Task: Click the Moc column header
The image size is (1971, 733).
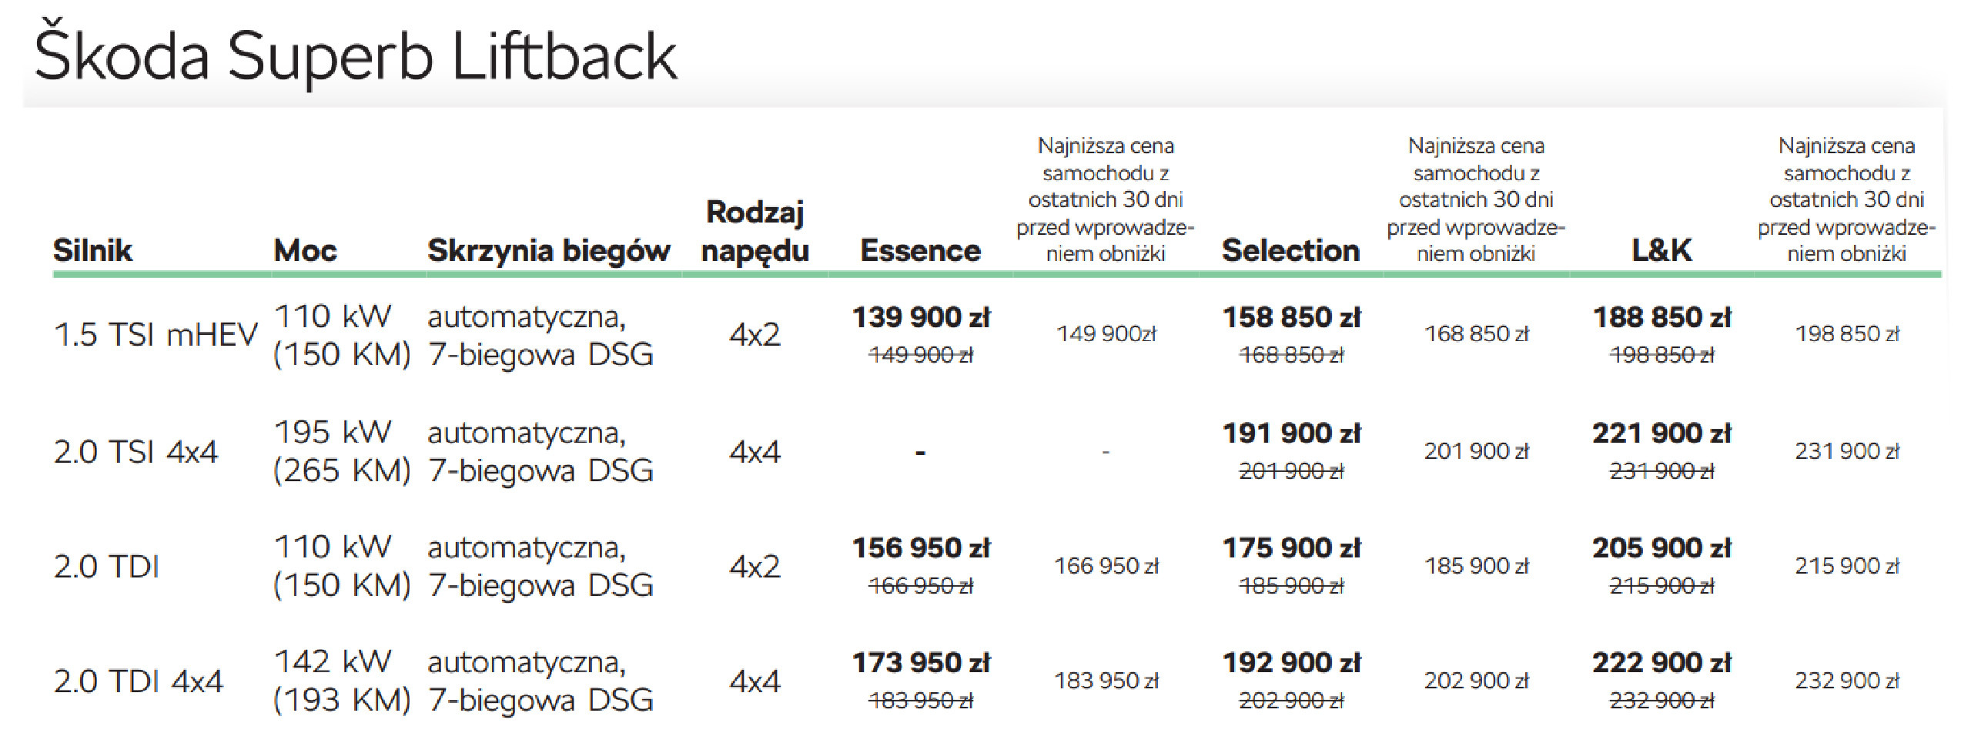Action: [305, 250]
